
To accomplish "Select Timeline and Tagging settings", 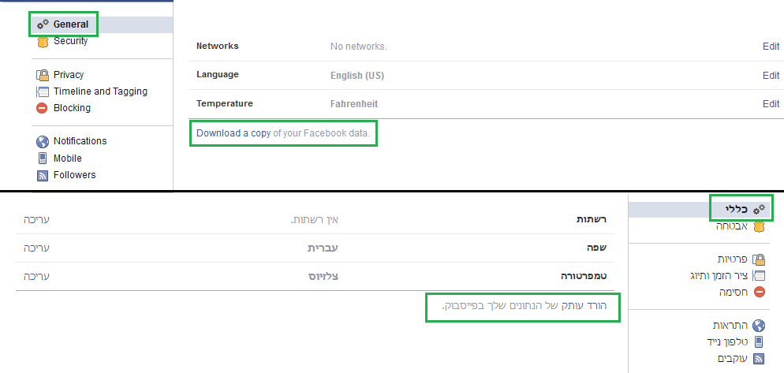I will point(100,91).
